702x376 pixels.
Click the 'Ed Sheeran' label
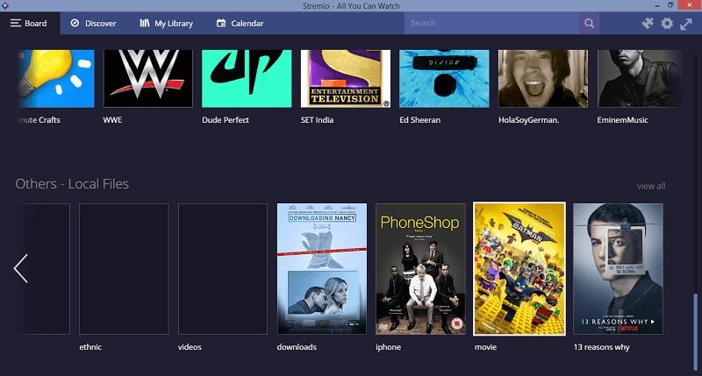click(x=420, y=120)
